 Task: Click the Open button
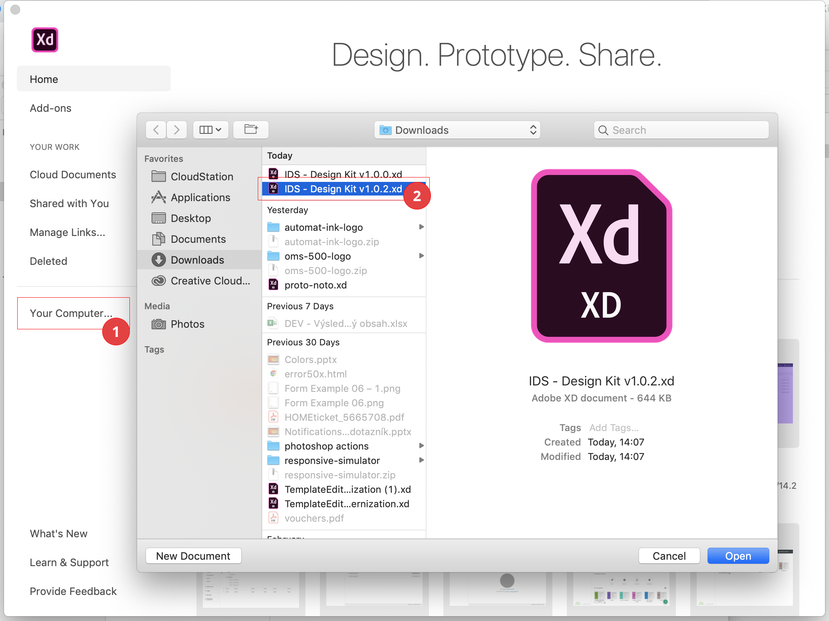point(738,556)
